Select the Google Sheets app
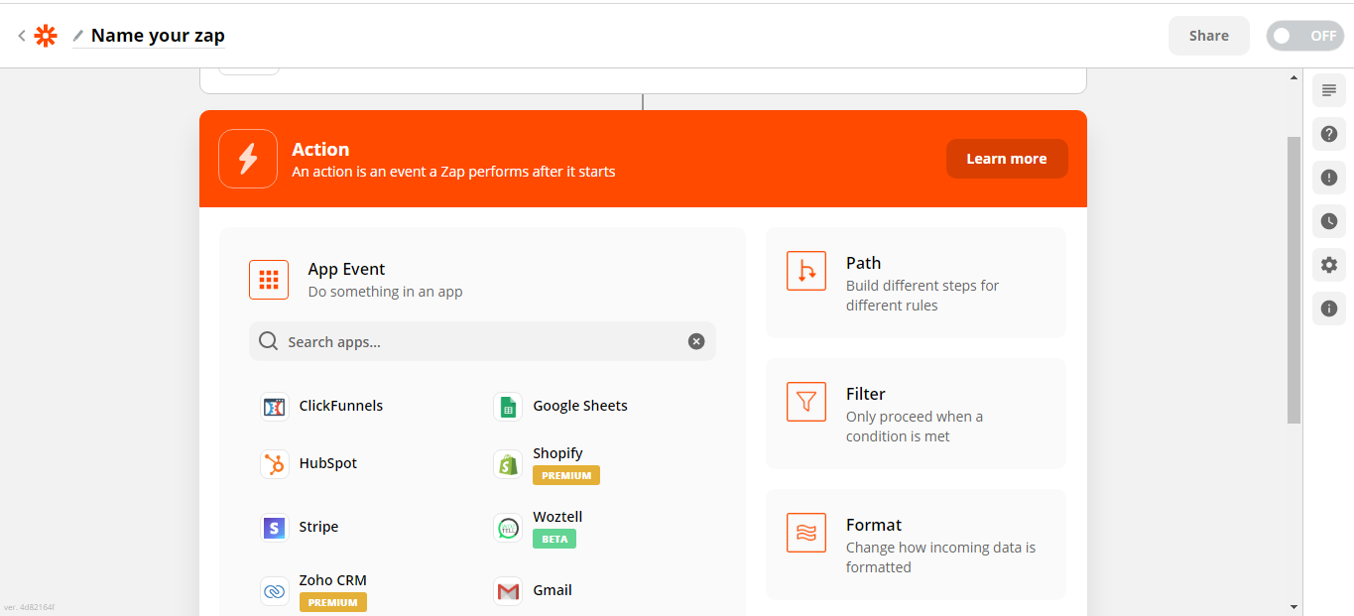This screenshot has width=1354, height=616. tap(560, 406)
